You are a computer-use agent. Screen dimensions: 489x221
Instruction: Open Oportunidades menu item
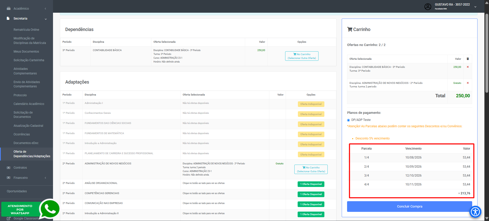[17, 191]
